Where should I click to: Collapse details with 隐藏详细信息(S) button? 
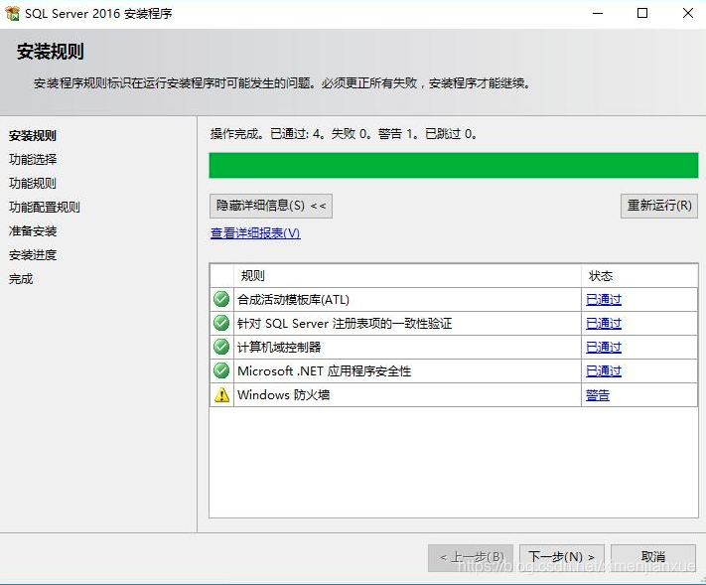[x=271, y=206]
